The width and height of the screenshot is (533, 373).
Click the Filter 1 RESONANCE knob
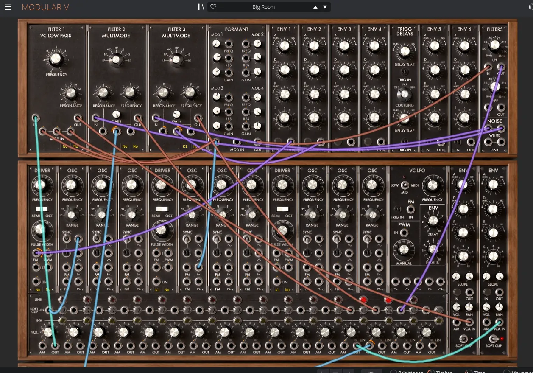70,93
